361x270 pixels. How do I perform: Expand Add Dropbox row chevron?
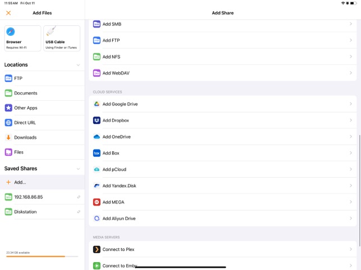point(351,120)
